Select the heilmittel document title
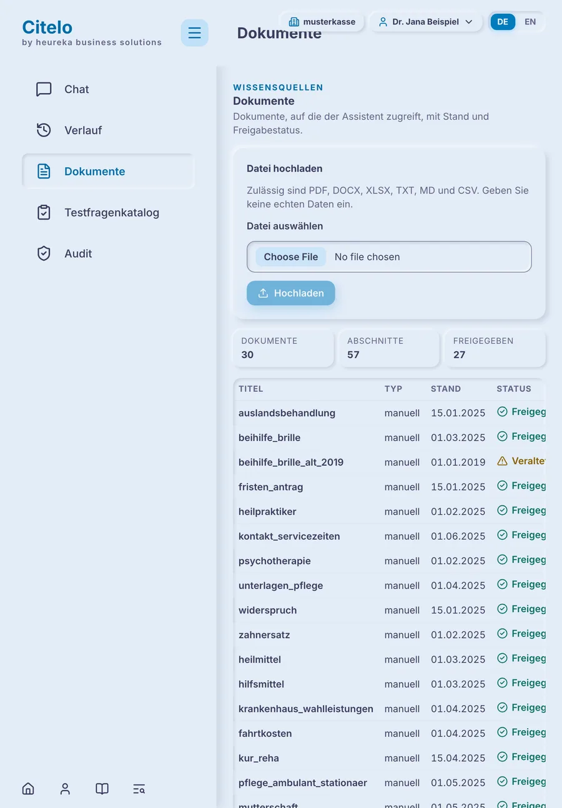This screenshot has height=808, width=562. click(x=260, y=660)
